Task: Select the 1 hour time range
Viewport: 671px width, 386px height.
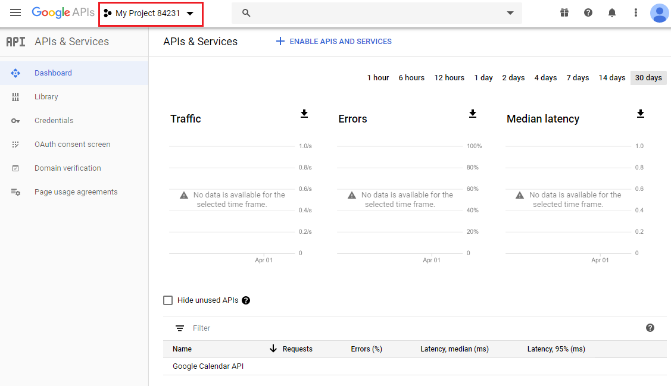Action: coord(378,78)
